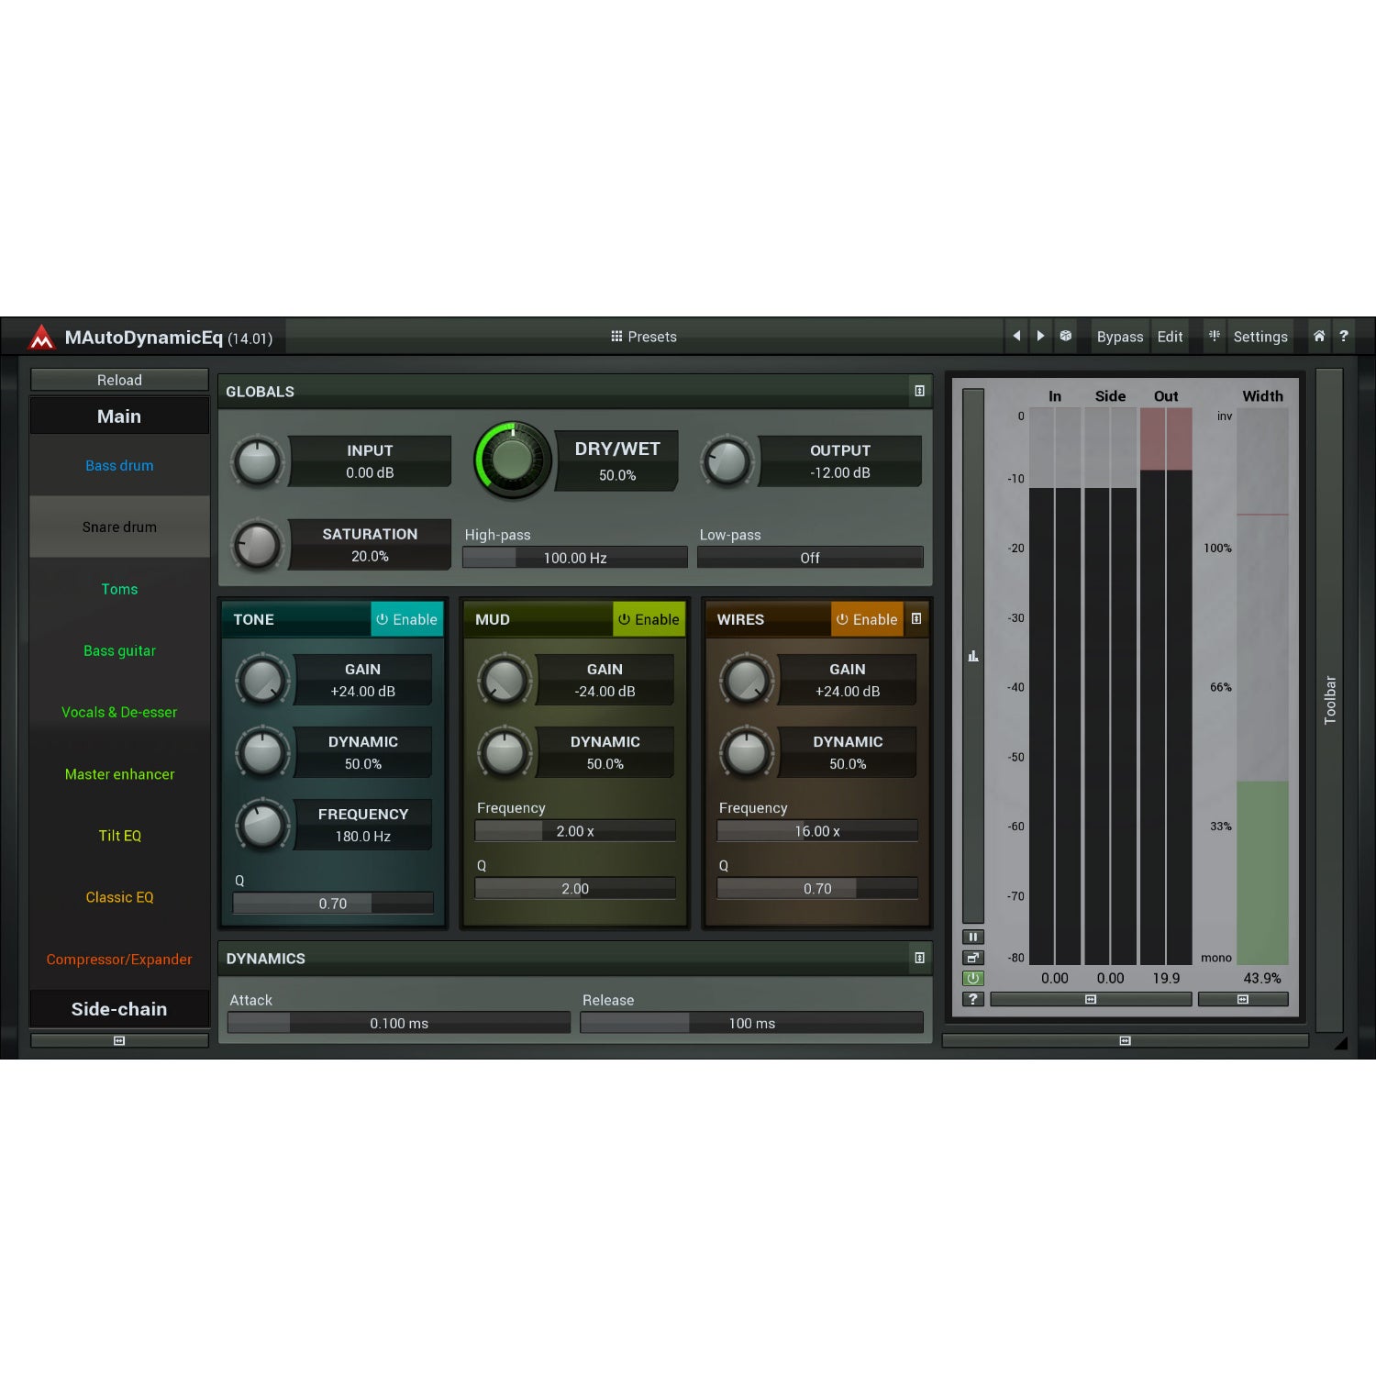Collapse the GLOBALS panel with its corner icon

(919, 391)
